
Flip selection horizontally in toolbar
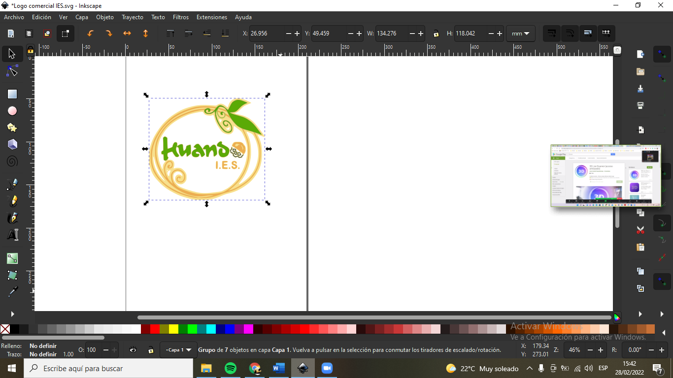127,33
